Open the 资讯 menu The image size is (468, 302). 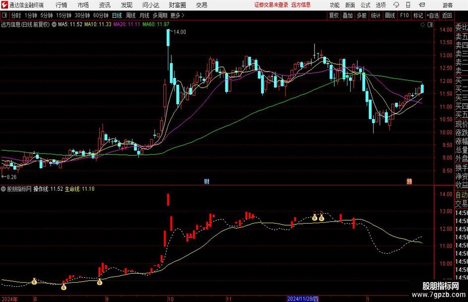[x=105, y=5]
